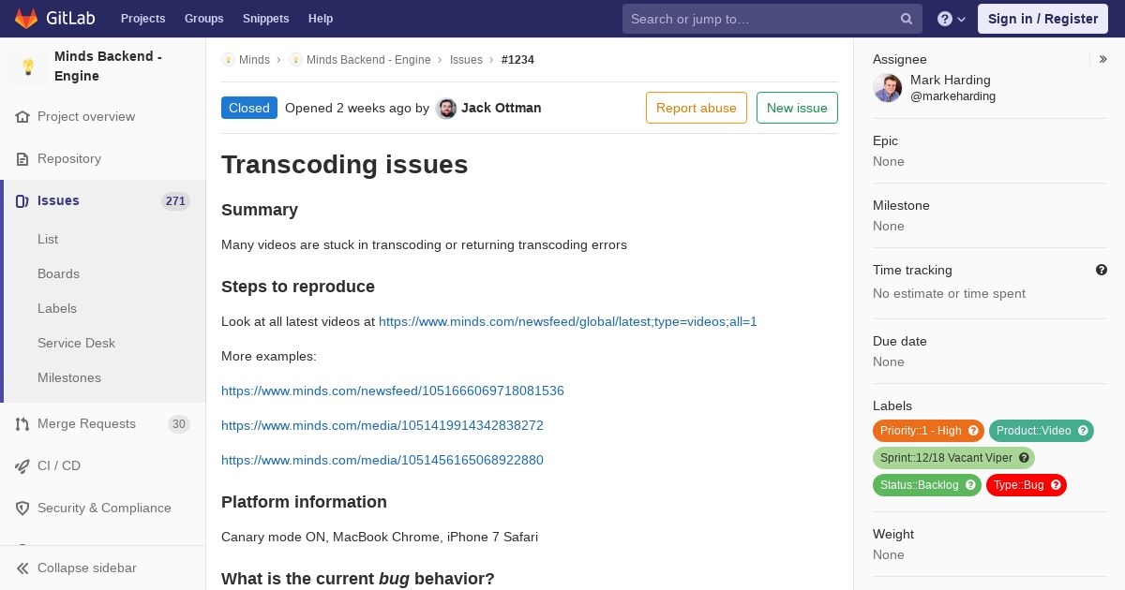The image size is (1125, 590).
Task: Click the Jack Ottman author name
Action: [502, 109]
